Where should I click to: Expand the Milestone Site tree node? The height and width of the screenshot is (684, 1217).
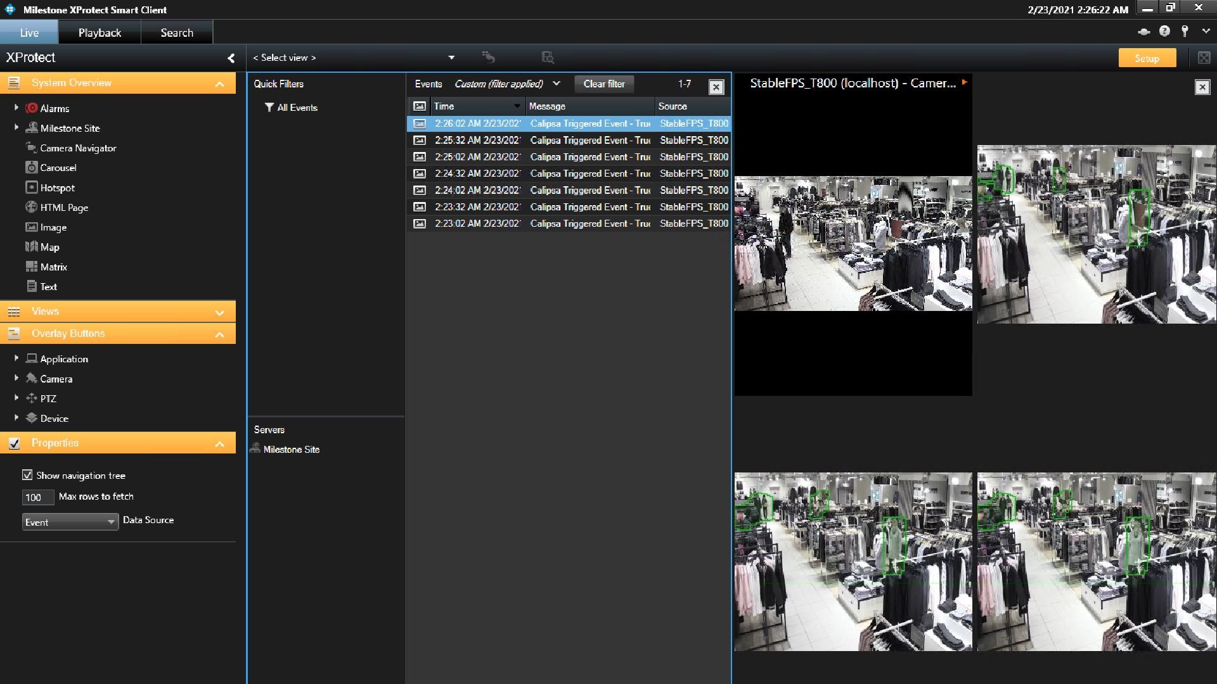pos(16,127)
